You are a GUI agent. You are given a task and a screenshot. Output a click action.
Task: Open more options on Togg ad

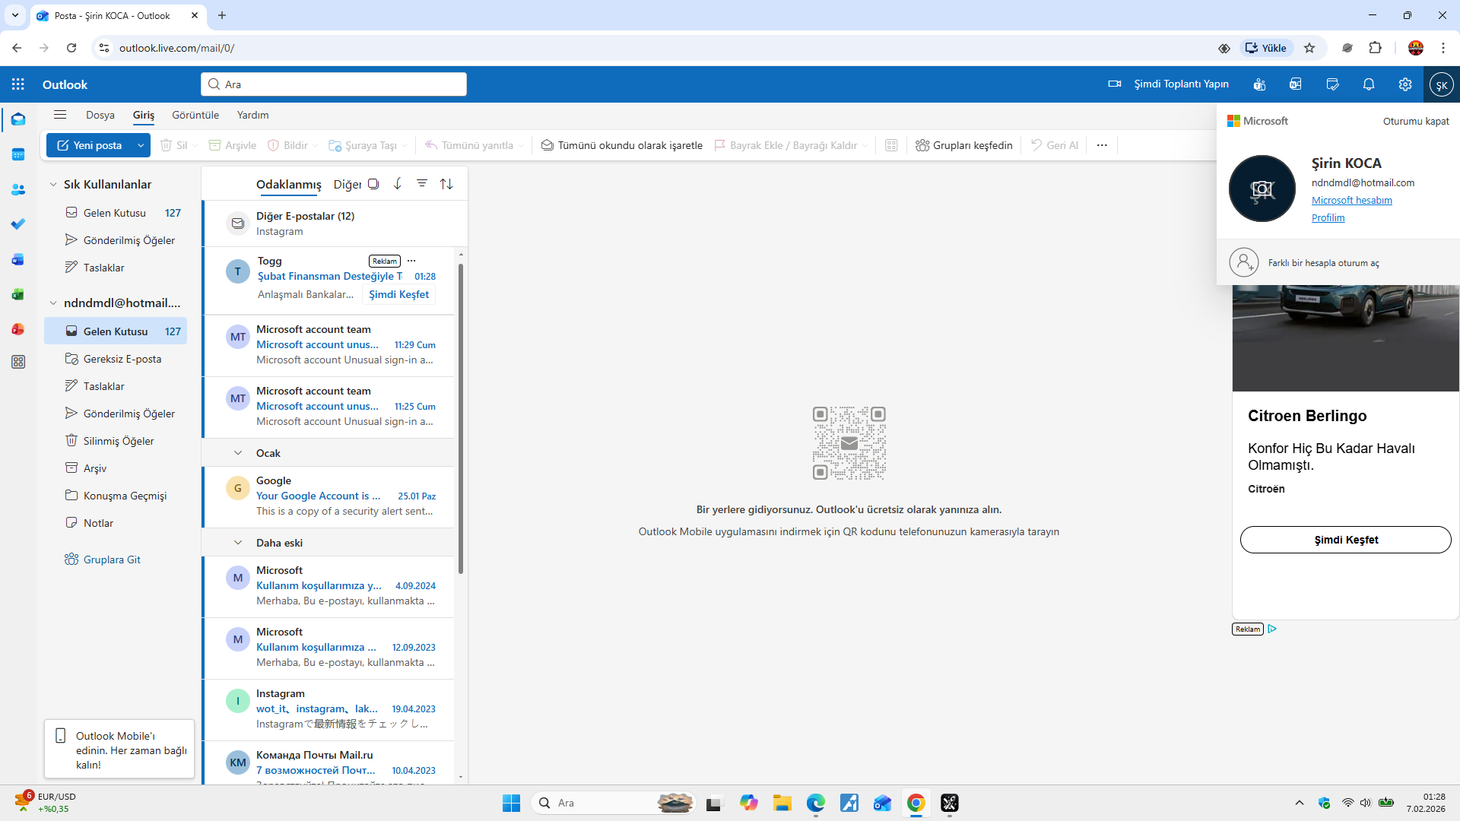(x=411, y=261)
